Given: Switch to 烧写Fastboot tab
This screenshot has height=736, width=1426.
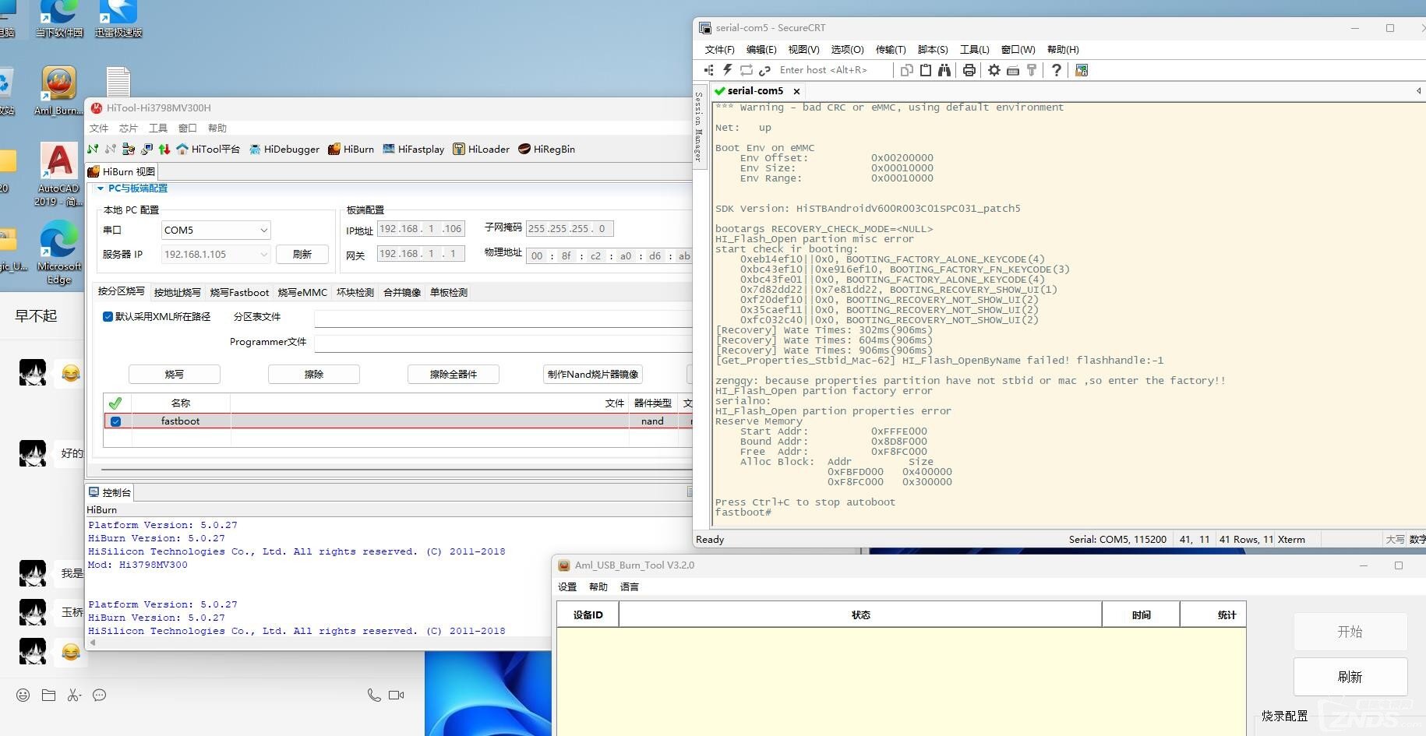Looking at the screenshot, I should click(x=239, y=292).
